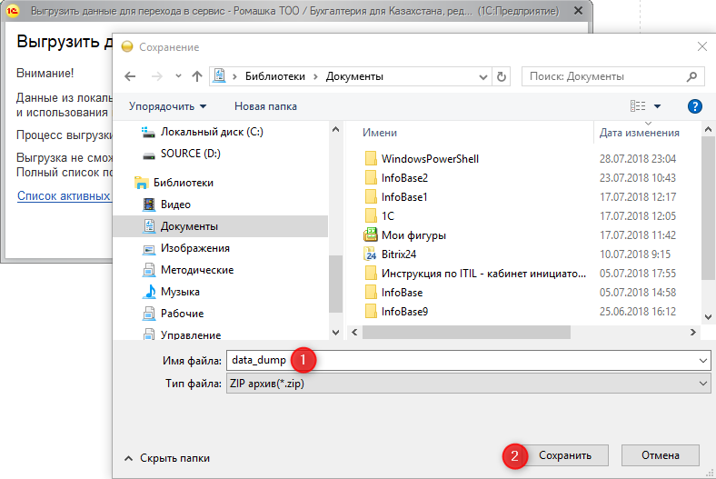716x479 pixels.
Task: Click the Инструкция по ITIL folder icon
Action: pyautogui.click(x=371, y=273)
